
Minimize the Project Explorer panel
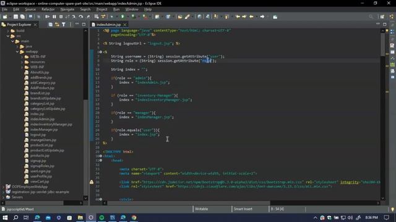pyautogui.click(x=77, y=24)
